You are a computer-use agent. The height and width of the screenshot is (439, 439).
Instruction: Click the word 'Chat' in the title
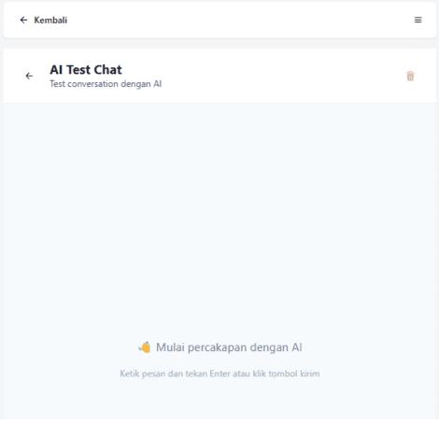[x=107, y=70]
